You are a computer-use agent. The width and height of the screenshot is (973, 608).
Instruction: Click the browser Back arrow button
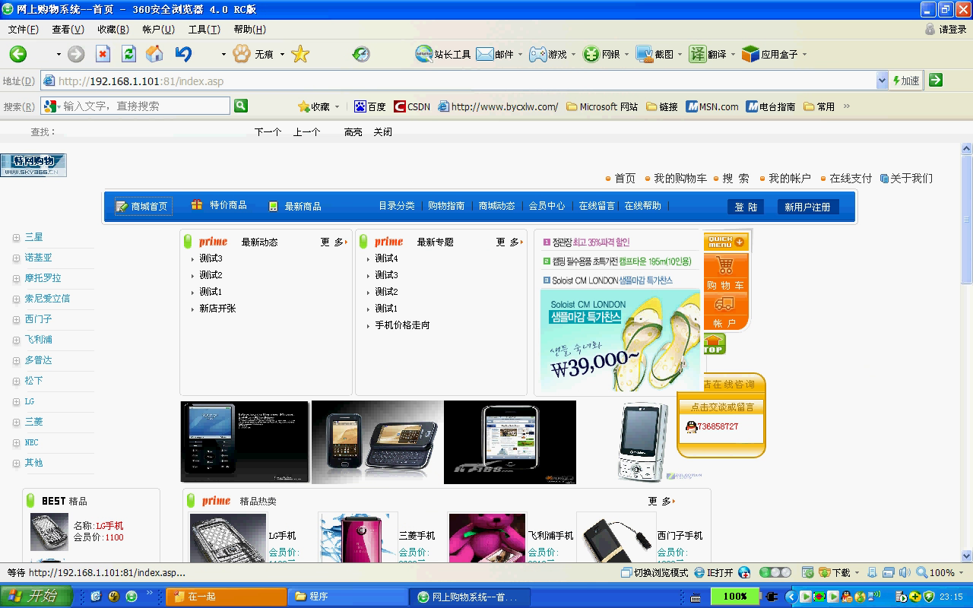pos(18,54)
